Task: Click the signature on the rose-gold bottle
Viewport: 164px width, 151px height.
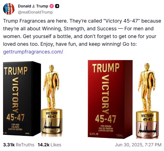Action: pos(147,129)
